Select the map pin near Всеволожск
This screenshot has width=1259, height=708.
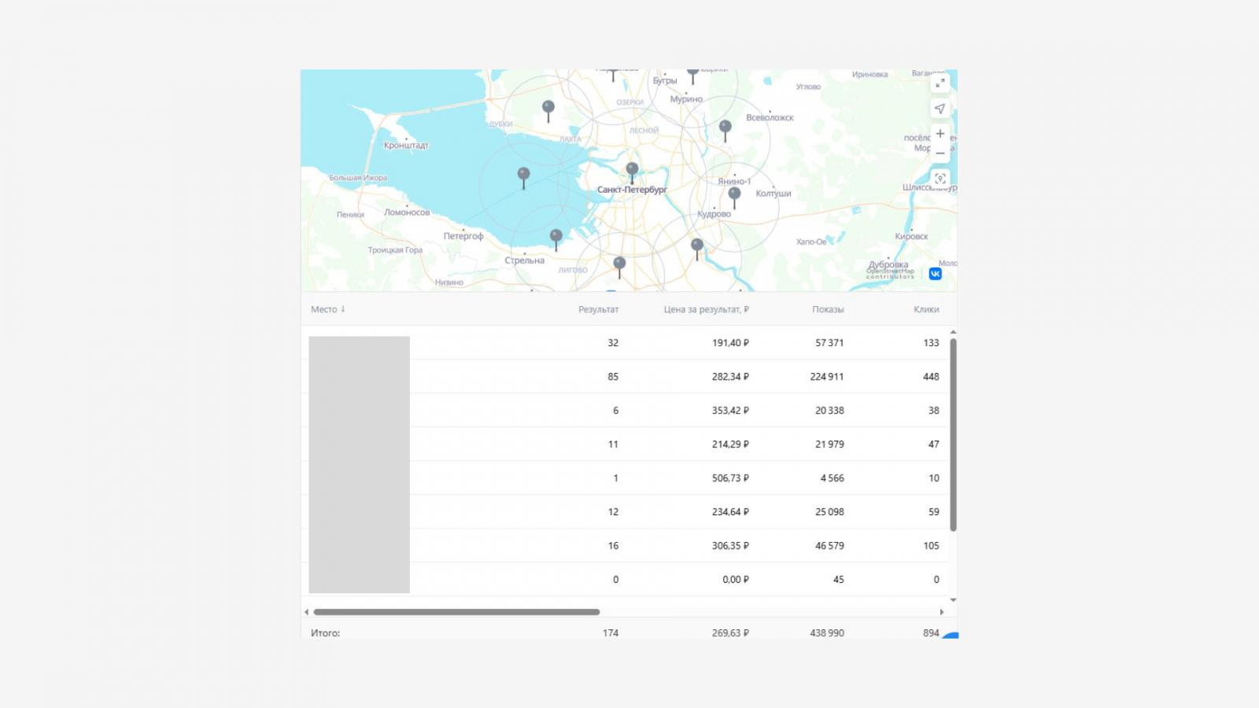(725, 127)
